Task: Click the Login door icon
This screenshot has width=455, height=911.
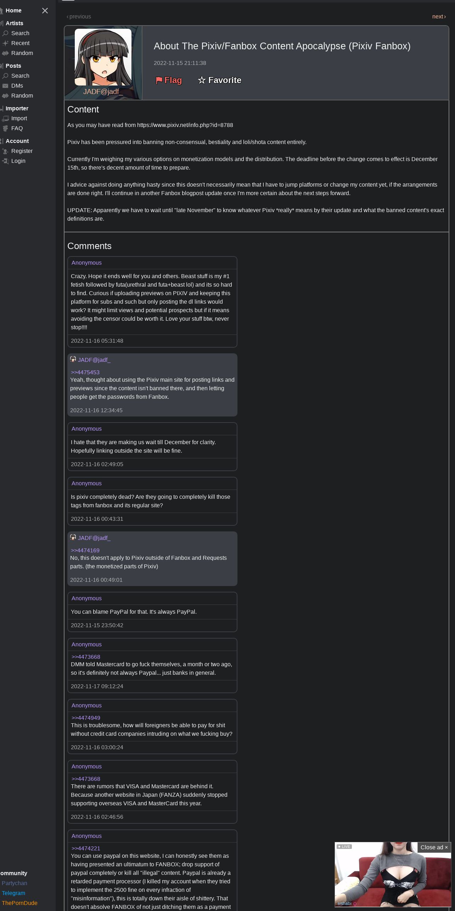Action: (x=5, y=161)
